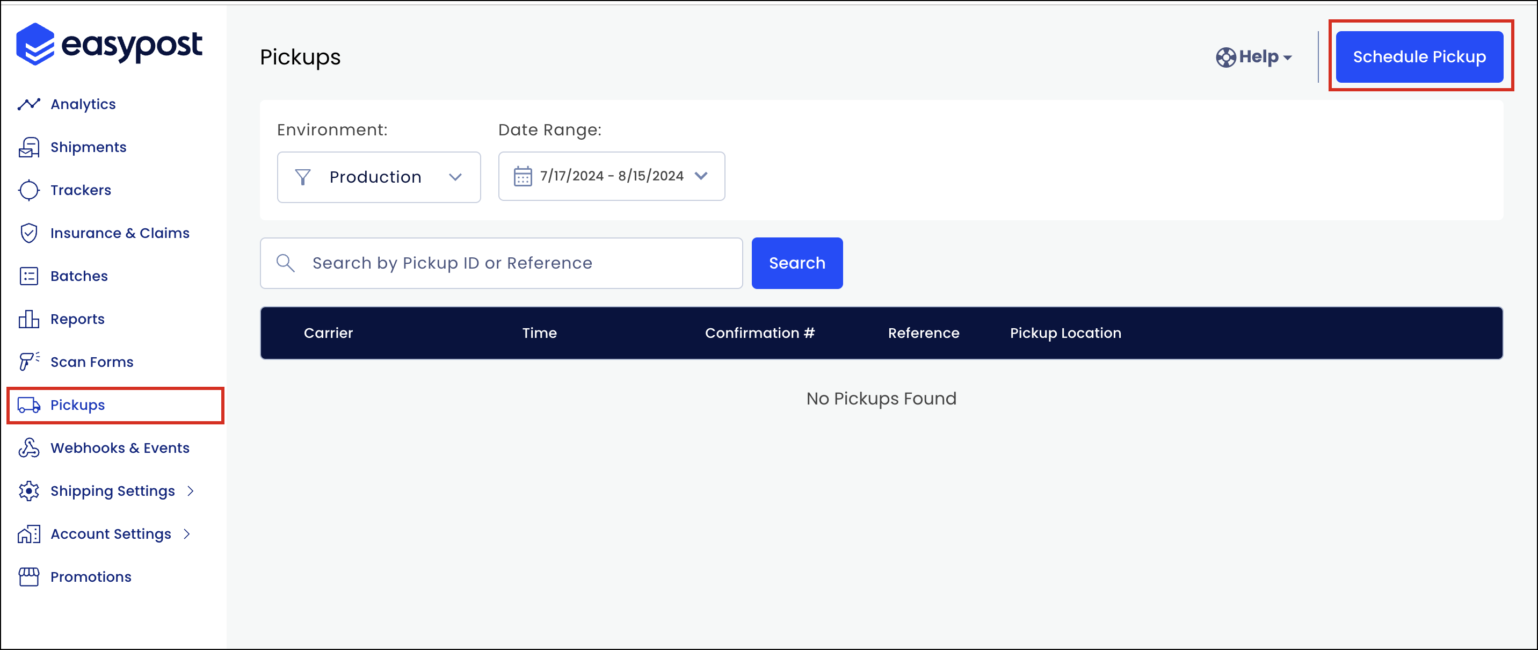Click the Scan Forms scanner icon
This screenshot has height=650, width=1538.
[x=28, y=362]
